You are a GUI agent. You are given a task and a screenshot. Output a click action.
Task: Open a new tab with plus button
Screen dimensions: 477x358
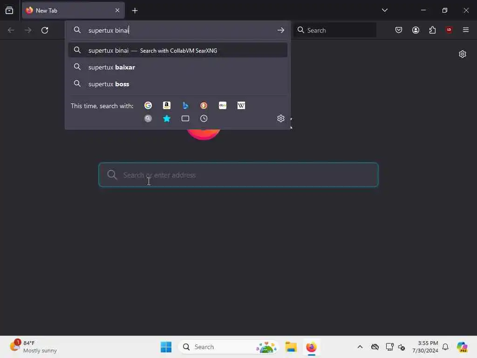(135, 11)
